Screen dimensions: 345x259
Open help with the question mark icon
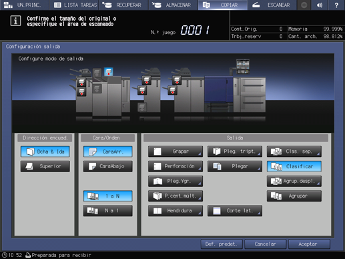(x=336, y=5)
